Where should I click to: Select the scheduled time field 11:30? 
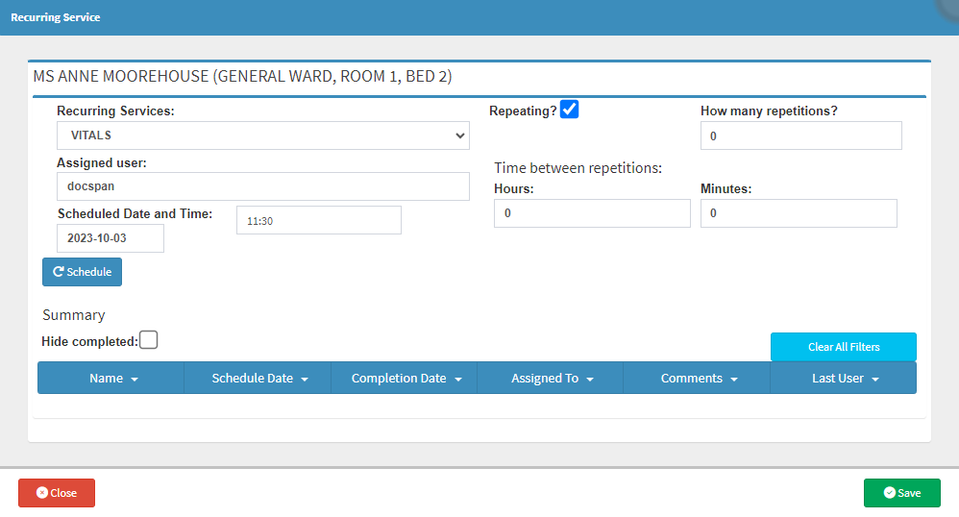tap(318, 220)
